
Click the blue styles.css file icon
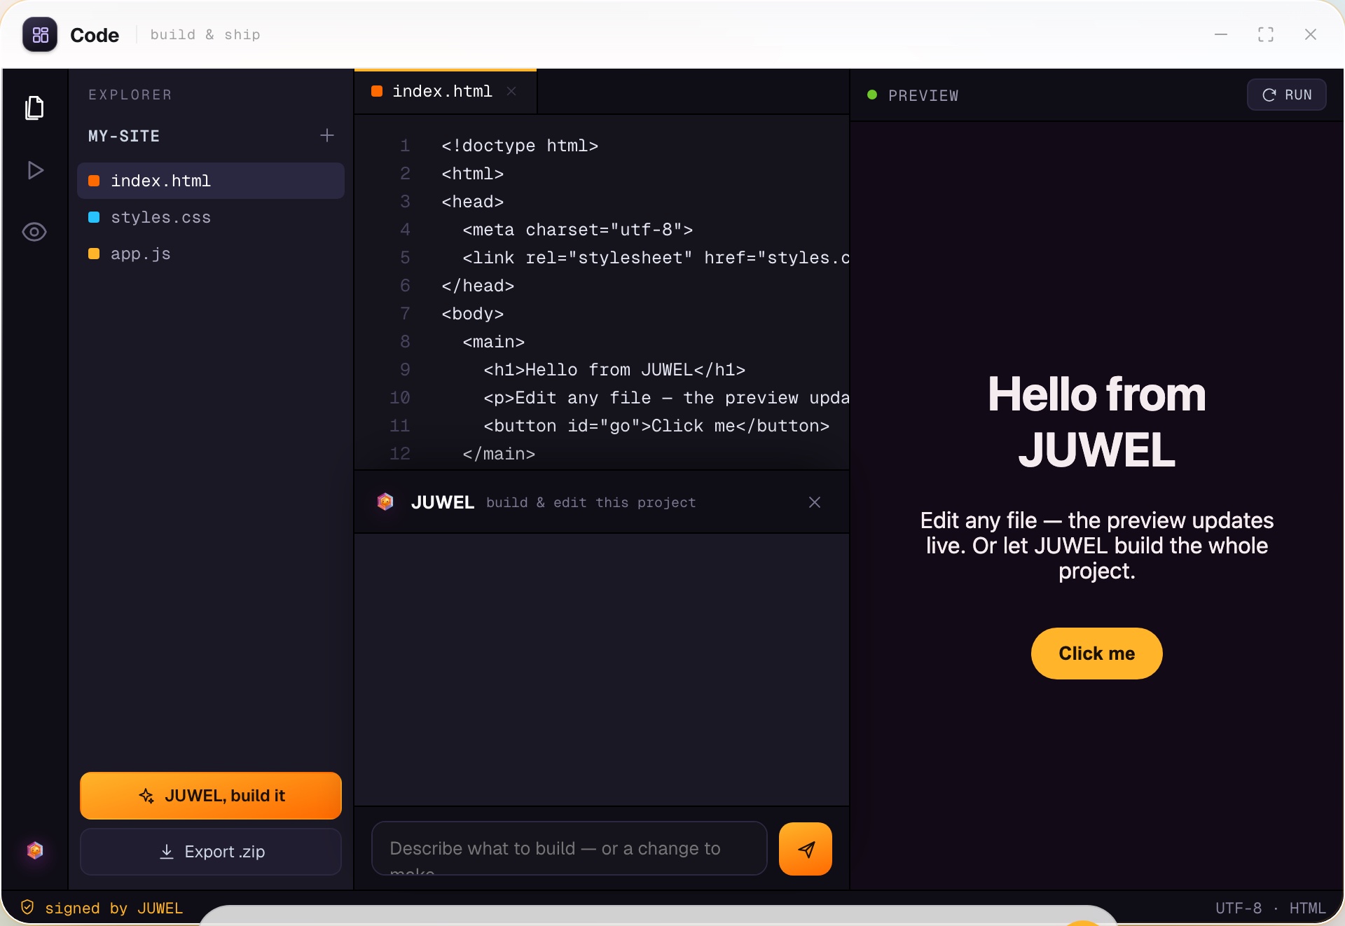click(x=94, y=217)
